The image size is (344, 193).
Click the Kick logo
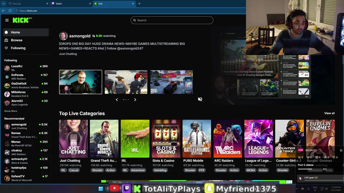click(22, 20)
